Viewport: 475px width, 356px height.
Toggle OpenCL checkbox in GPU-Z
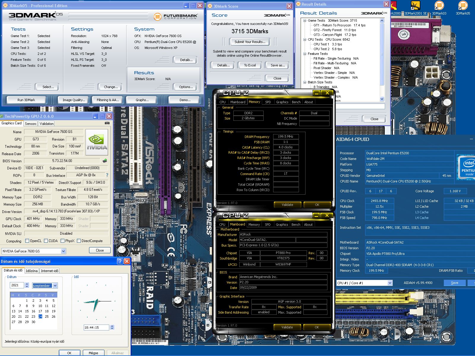pos(27,241)
